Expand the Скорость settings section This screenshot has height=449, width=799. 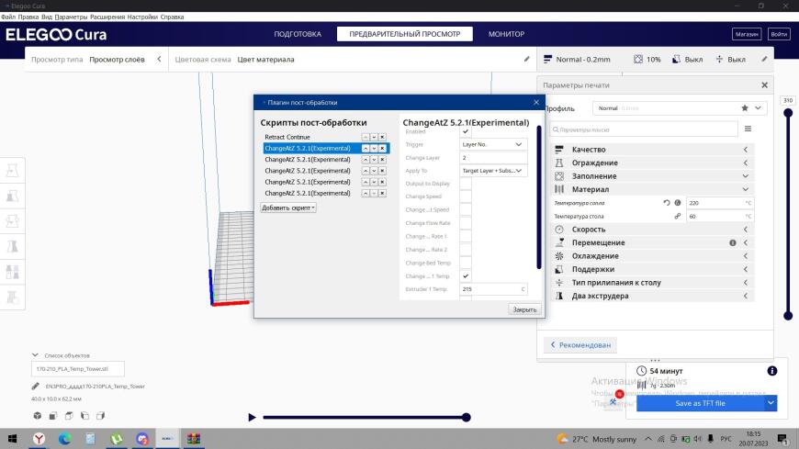[653, 230]
